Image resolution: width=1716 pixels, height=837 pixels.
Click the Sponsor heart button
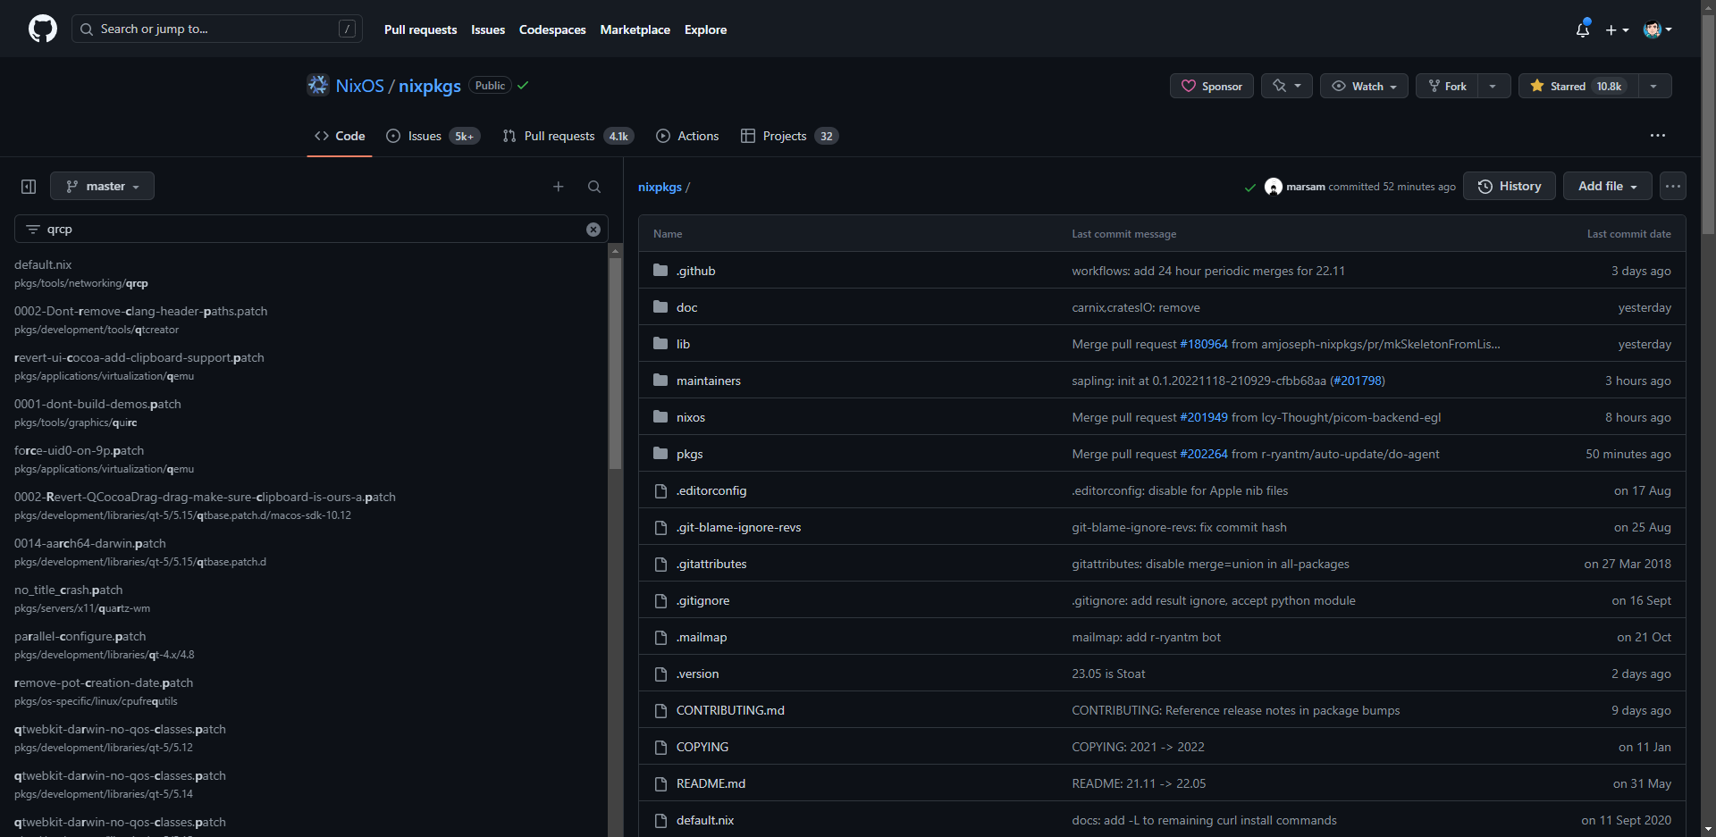click(x=1211, y=86)
